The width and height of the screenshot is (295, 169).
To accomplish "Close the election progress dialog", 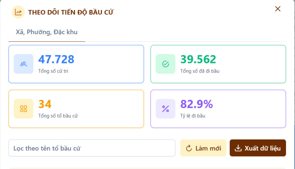I will (278, 9).
